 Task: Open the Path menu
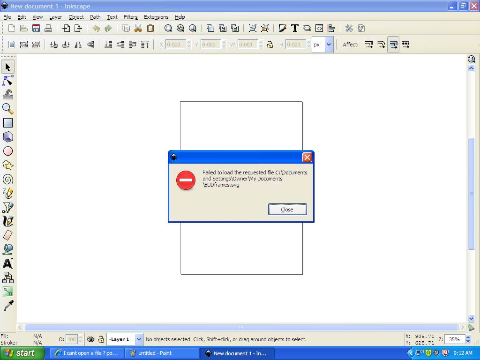95,17
